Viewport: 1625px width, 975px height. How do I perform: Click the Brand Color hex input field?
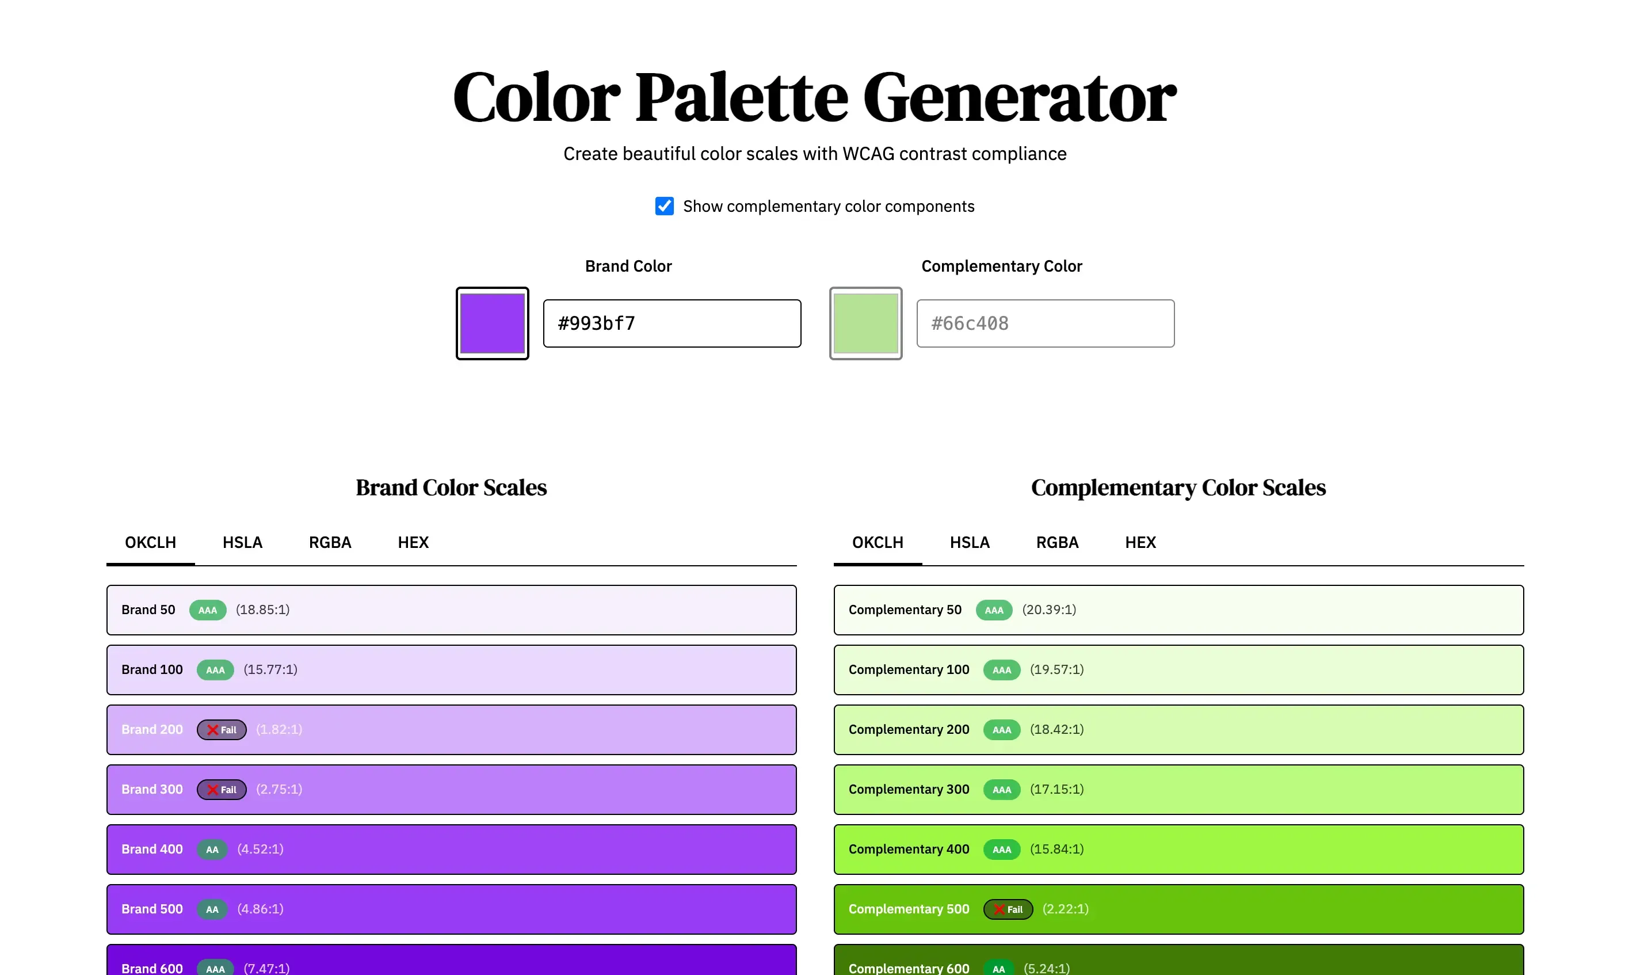pyautogui.click(x=672, y=323)
